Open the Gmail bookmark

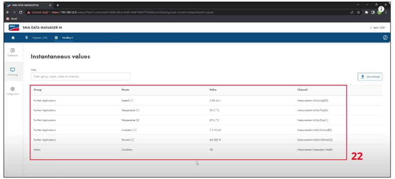tap(11, 19)
